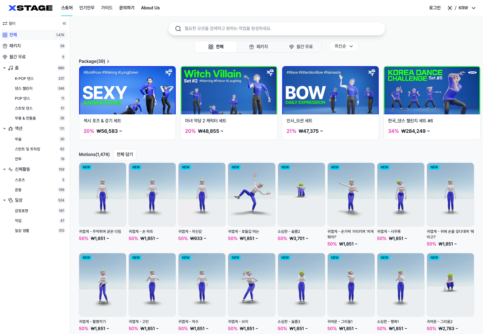Click the 패키지 gift box sidebar icon

(x=5, y=46)
